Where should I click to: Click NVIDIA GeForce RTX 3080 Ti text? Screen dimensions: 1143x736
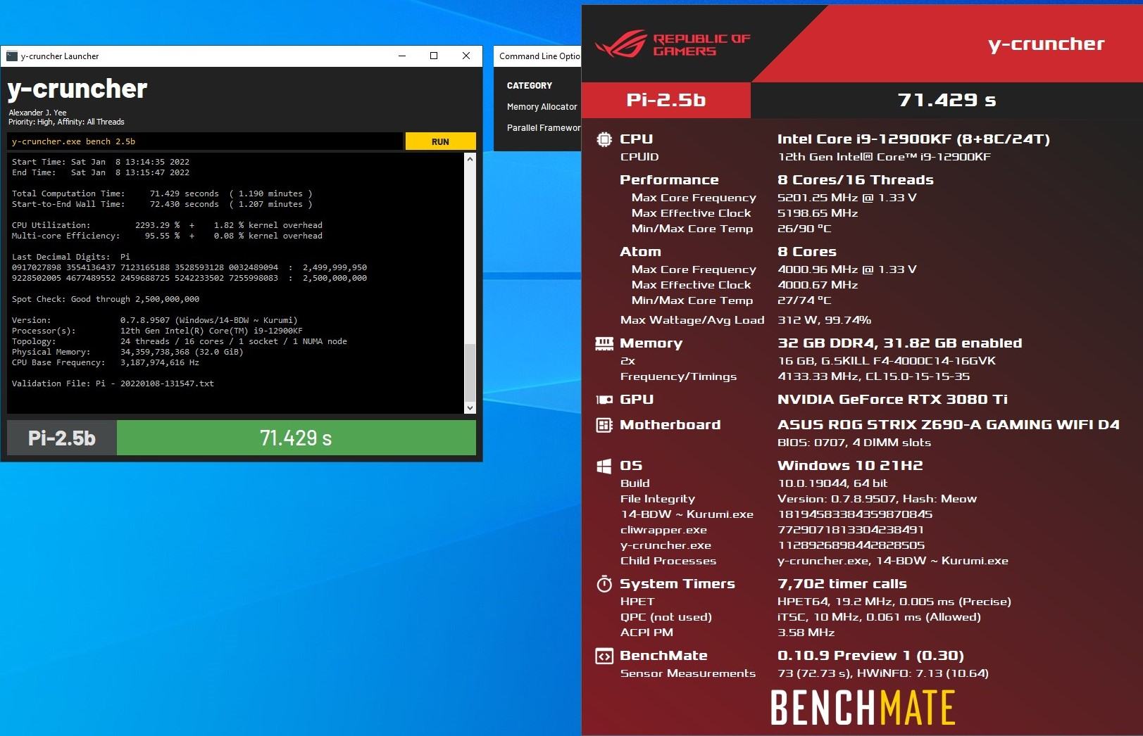coord(892,400)
